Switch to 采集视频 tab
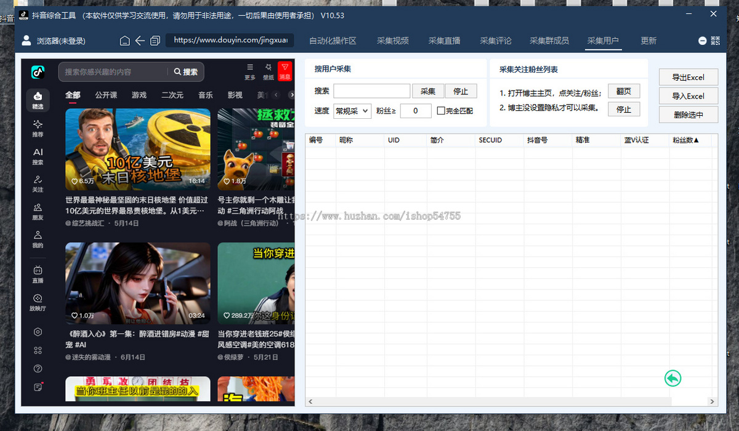The height and width of the screenshot is (431, 739). [393, 41]
